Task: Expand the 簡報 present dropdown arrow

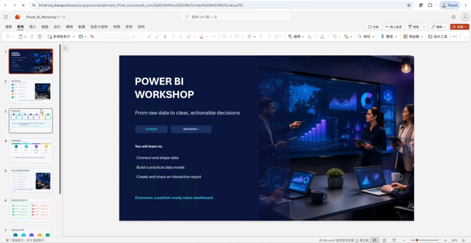Action: point(424,27)
